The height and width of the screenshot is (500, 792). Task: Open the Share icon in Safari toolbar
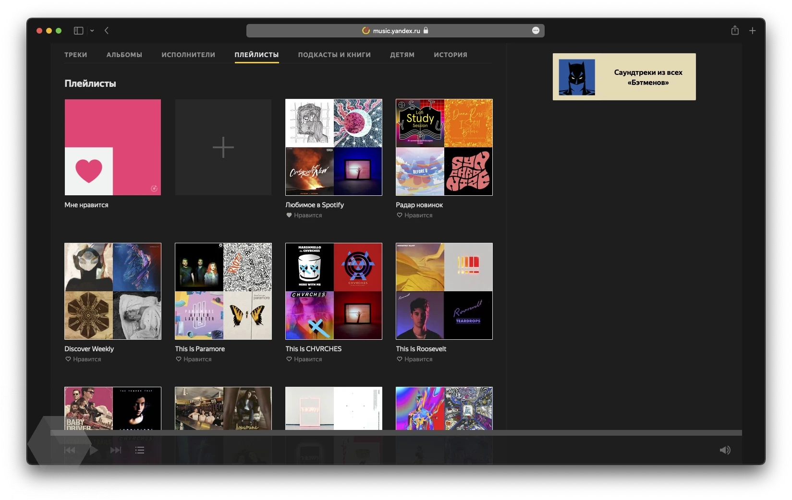[735, 30]
